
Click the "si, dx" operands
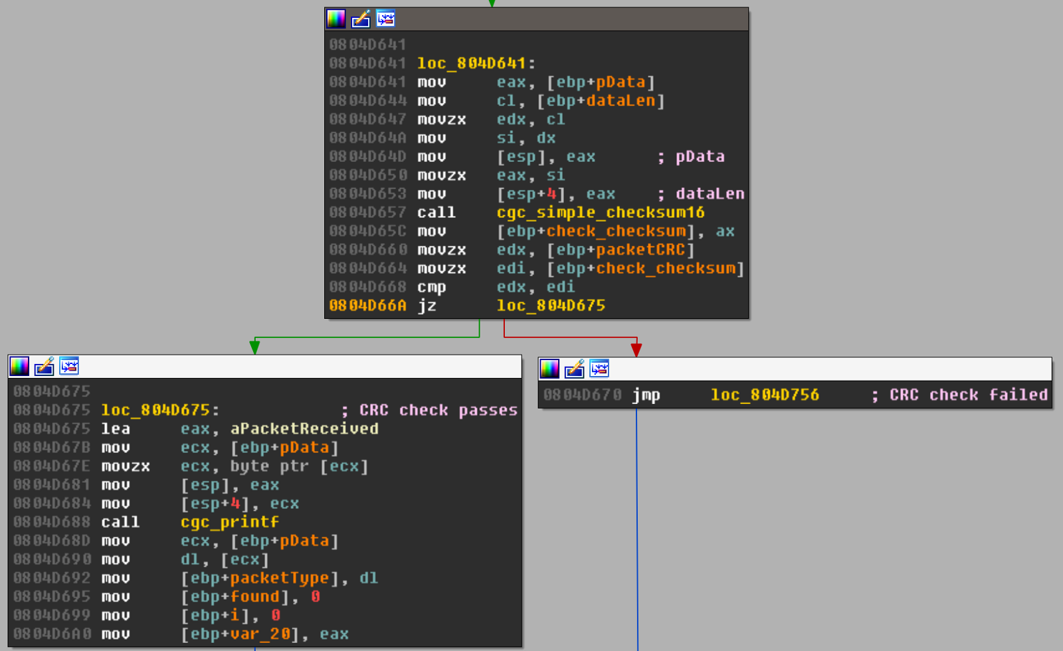tap(526, 138)
